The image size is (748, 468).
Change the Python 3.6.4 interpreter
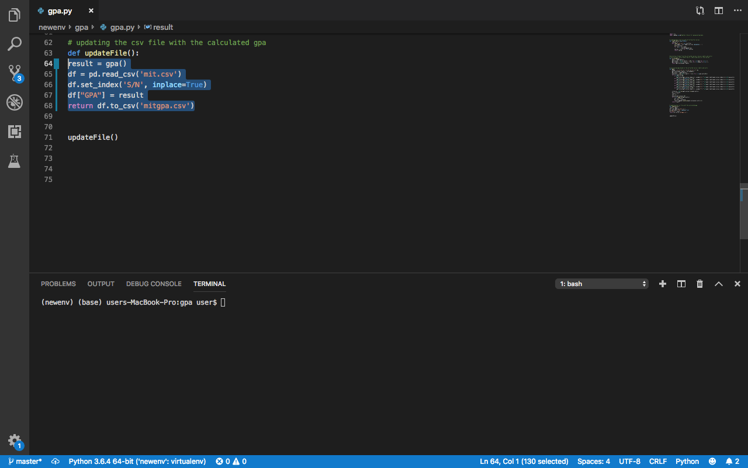pyautogui.click(x=137, y=462)
